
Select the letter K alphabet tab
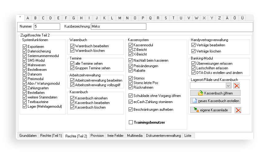(x=104, y=18)
